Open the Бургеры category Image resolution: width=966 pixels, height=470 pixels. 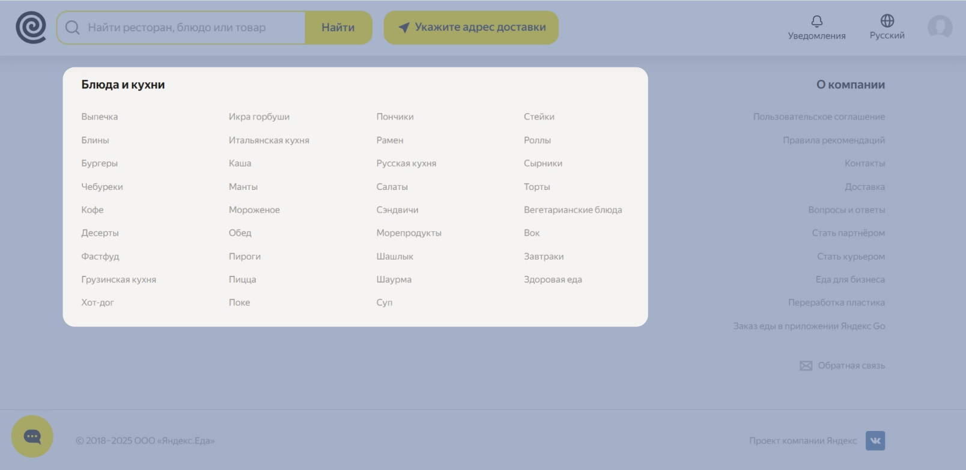pyautogui.click(x=99, y=163)
